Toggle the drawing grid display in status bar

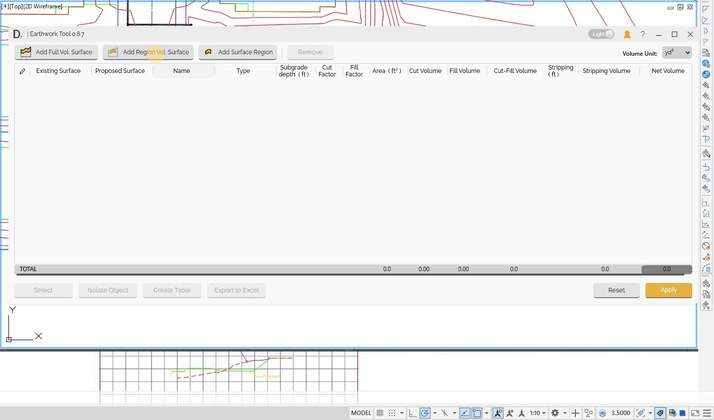point(380,413)
